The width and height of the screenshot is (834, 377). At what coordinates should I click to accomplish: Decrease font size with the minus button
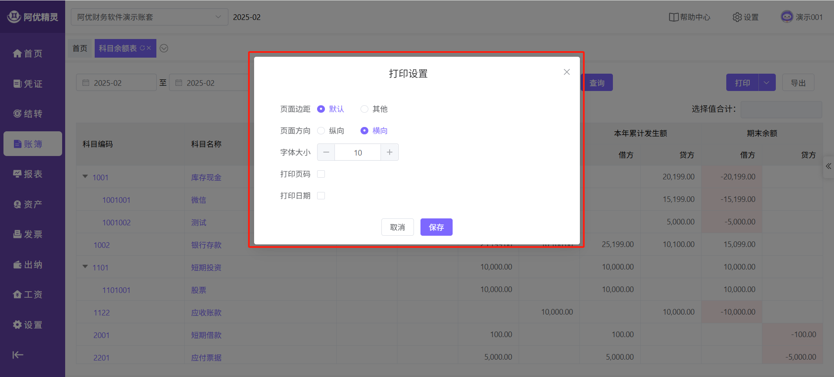point(326,153)
